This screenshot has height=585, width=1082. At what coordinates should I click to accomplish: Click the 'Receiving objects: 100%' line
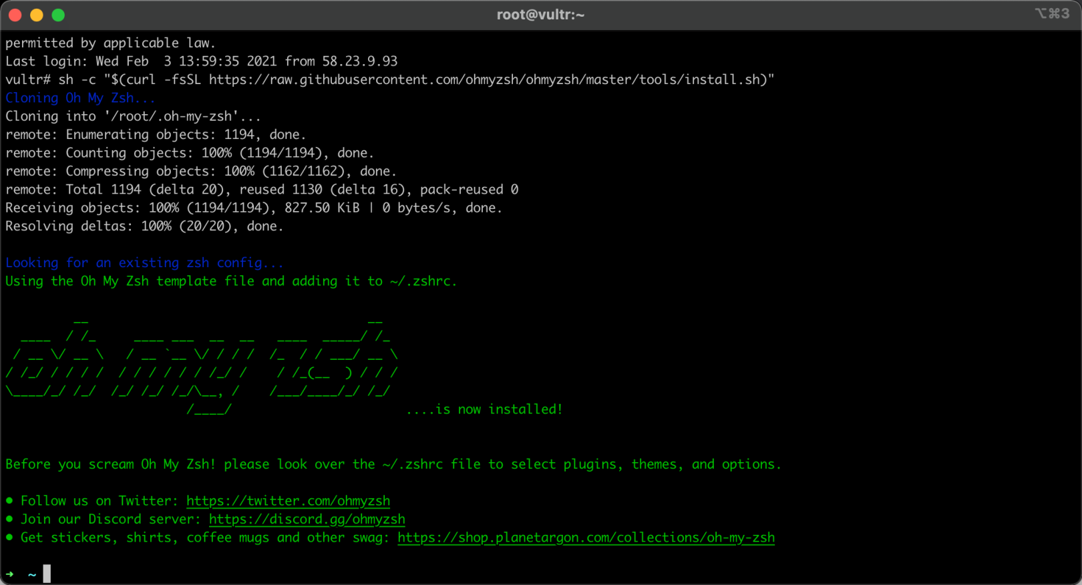pos(254,208)
